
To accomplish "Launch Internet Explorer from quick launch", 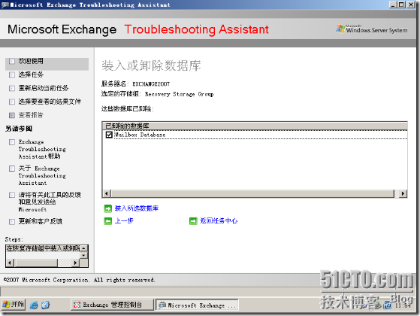I will (x=34, y=305).
